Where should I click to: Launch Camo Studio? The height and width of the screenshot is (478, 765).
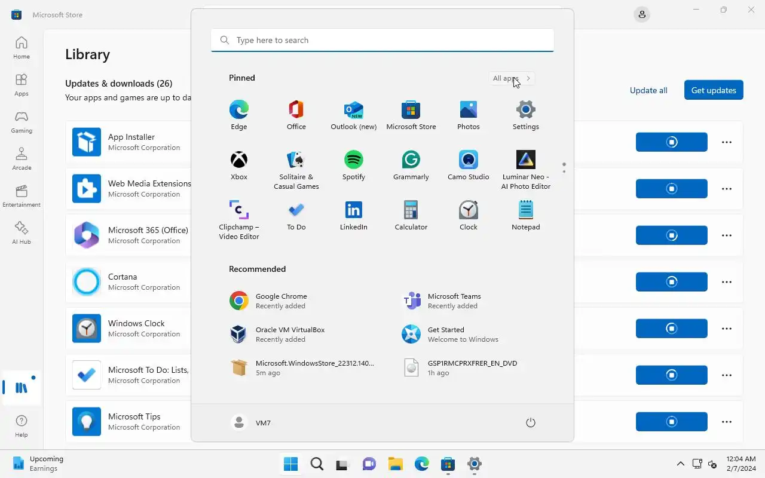click(469, 165)
